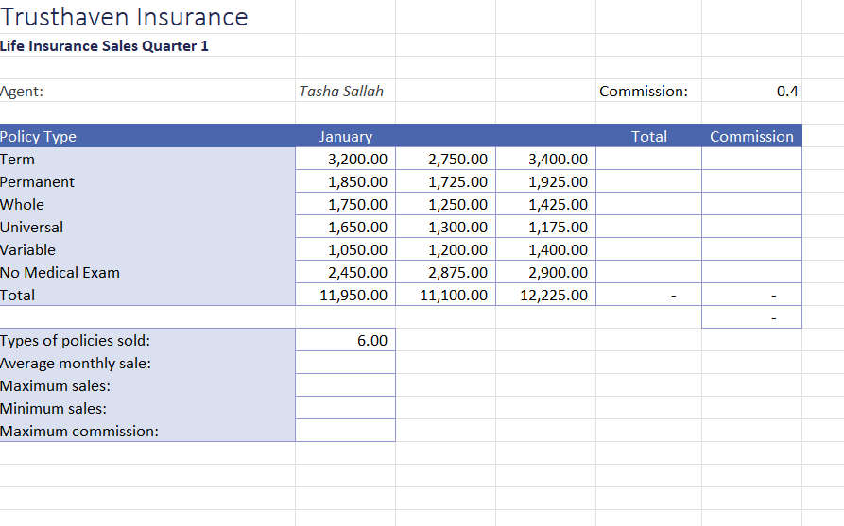This screenshot has width=844, height=526.
Task: Select the Policy Type header cell
Action: tap(147, 136)
